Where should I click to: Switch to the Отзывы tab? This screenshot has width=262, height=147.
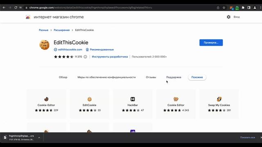click(x=151, y=77)
